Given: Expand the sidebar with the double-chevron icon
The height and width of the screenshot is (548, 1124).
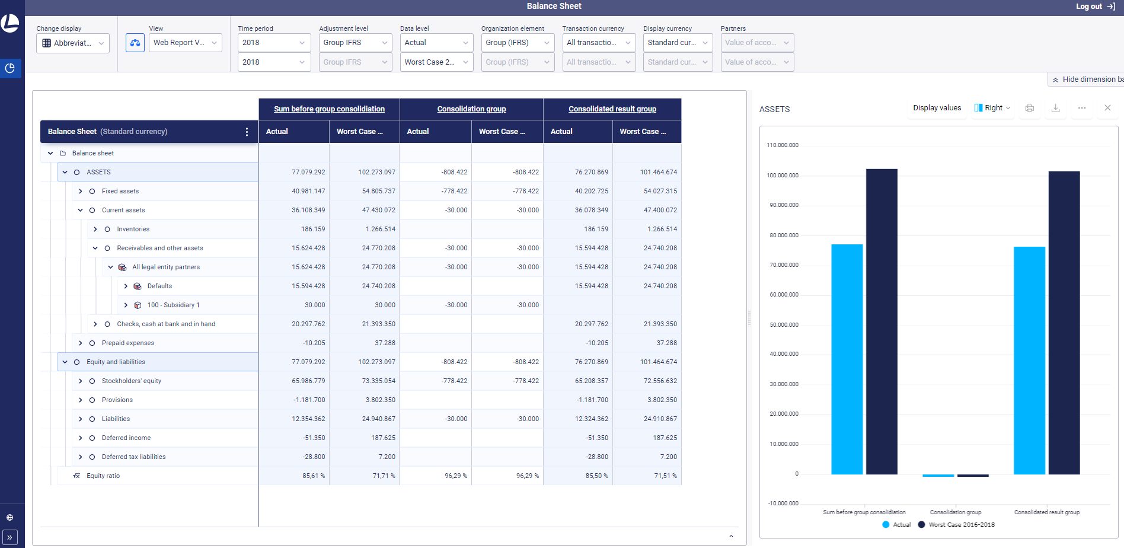Looking at the screenshot, I should 10,537.
